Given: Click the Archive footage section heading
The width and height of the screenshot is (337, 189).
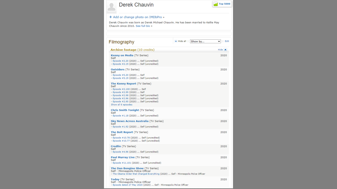Looking at the screenshot, I should point(123,50).
